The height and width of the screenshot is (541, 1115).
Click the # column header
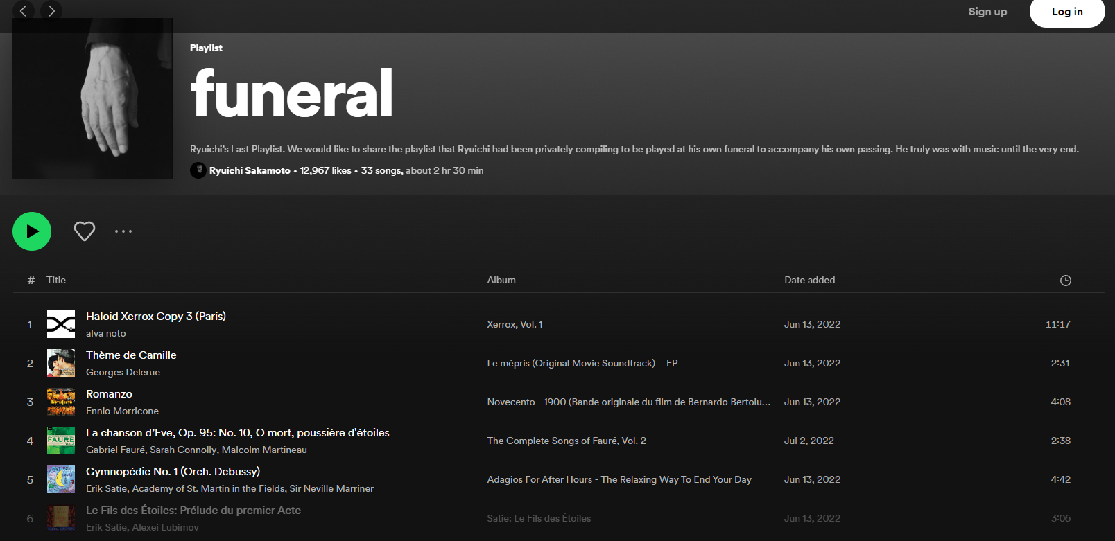[31, 280]
